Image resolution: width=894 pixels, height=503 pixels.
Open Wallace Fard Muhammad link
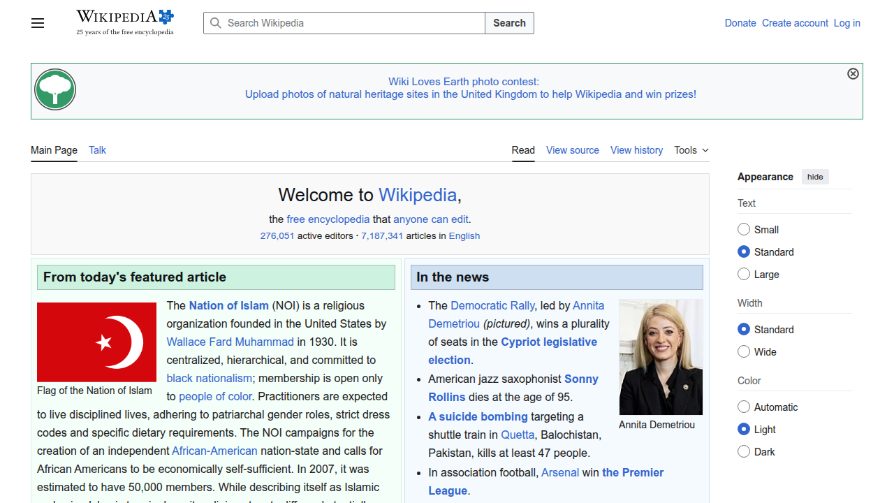pos(230,342)
